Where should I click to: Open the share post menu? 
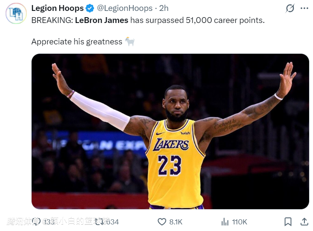tap(304, 222)
